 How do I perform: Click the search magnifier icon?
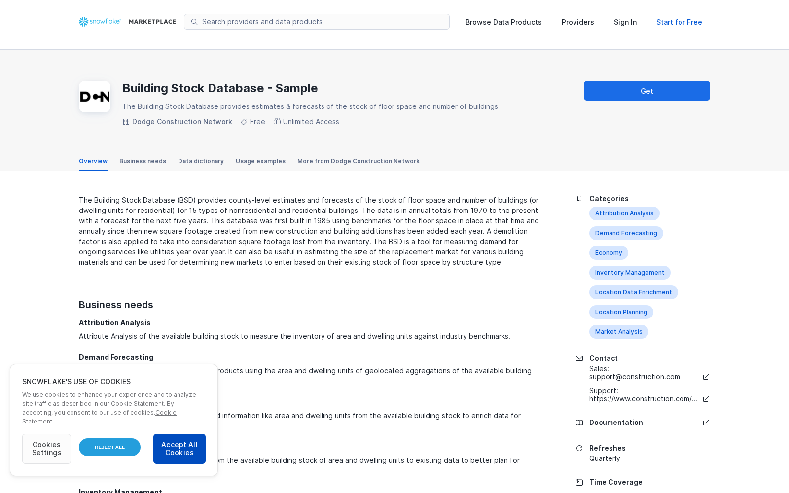[x=194, y=22]
